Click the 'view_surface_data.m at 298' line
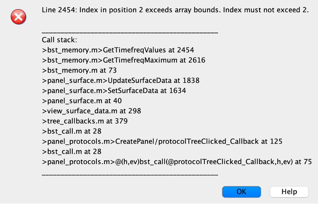Screen dimensions: 318x204 pos(91,111)
